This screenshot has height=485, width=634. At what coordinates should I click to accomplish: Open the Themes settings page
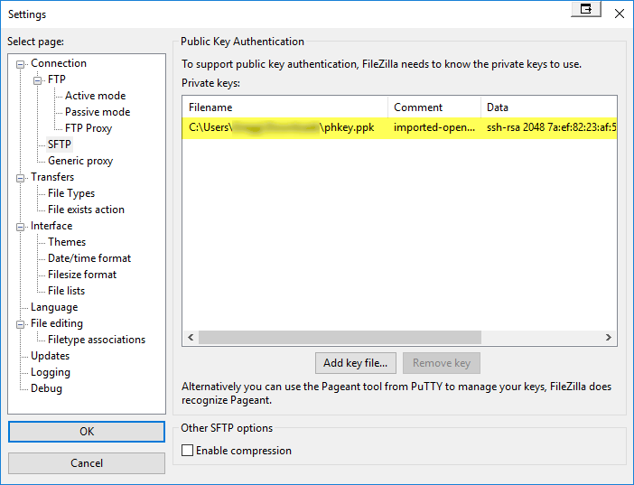tap(67, 242)
